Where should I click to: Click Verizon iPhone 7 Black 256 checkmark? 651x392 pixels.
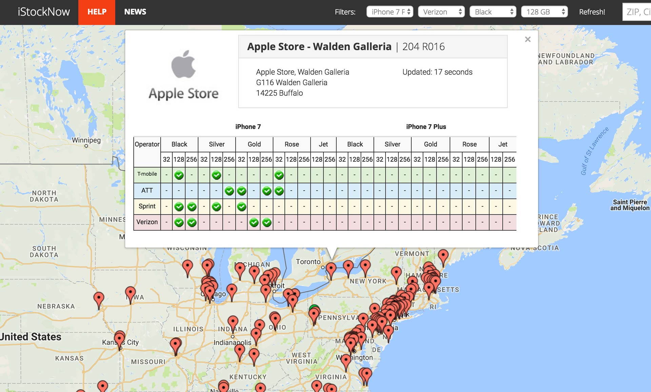tap(192, 222)
